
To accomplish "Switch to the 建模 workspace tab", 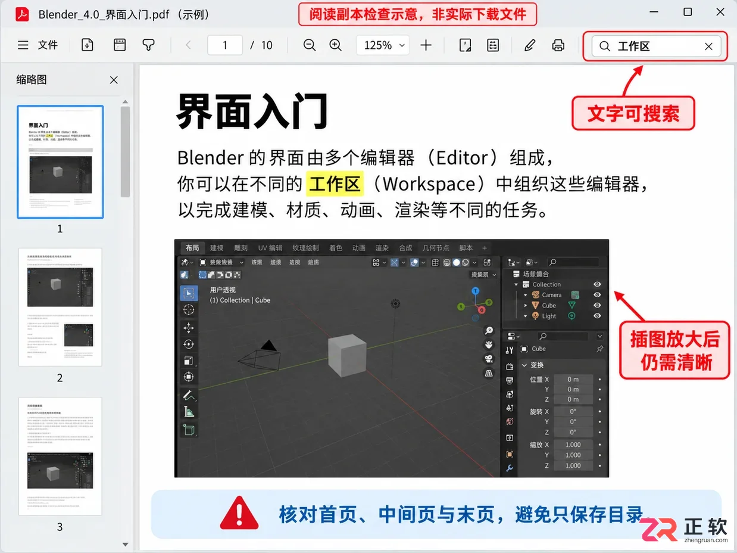I will click(x=217, y=248).
